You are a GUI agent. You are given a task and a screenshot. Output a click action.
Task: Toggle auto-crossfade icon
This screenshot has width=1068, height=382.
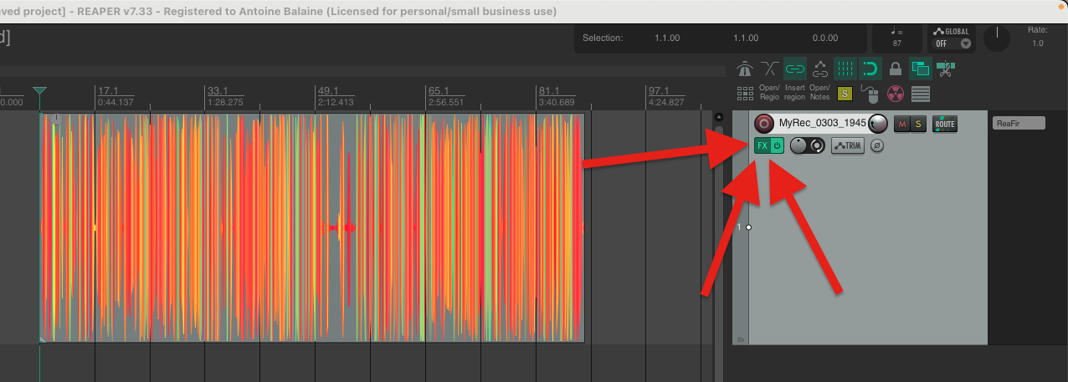[769, 69]
